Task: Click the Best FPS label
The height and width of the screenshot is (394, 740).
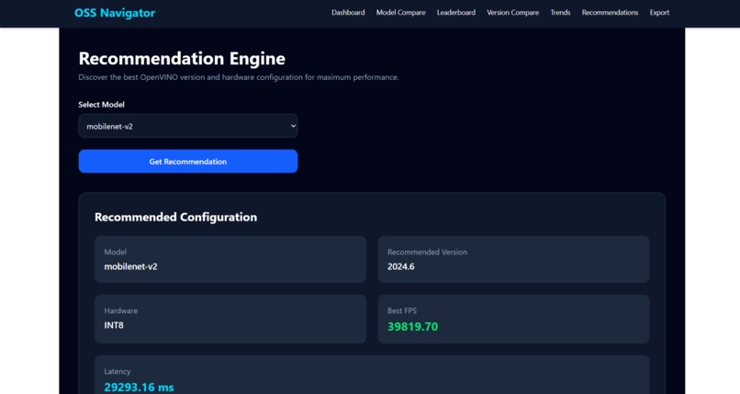Action: coord(401,310)
